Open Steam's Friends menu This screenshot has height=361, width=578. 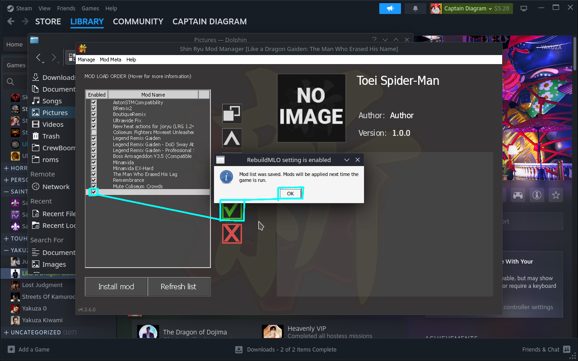click(x=66, y=9)
